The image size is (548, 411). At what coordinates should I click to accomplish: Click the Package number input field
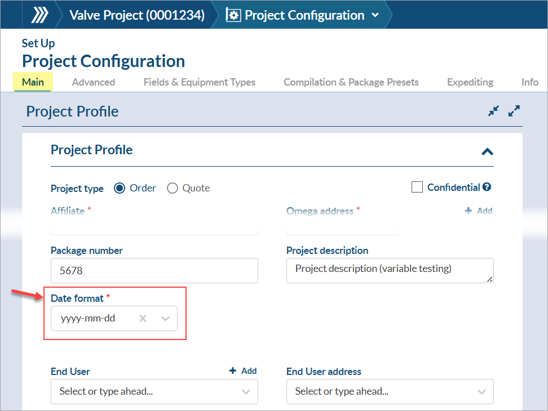pos(154,271)
